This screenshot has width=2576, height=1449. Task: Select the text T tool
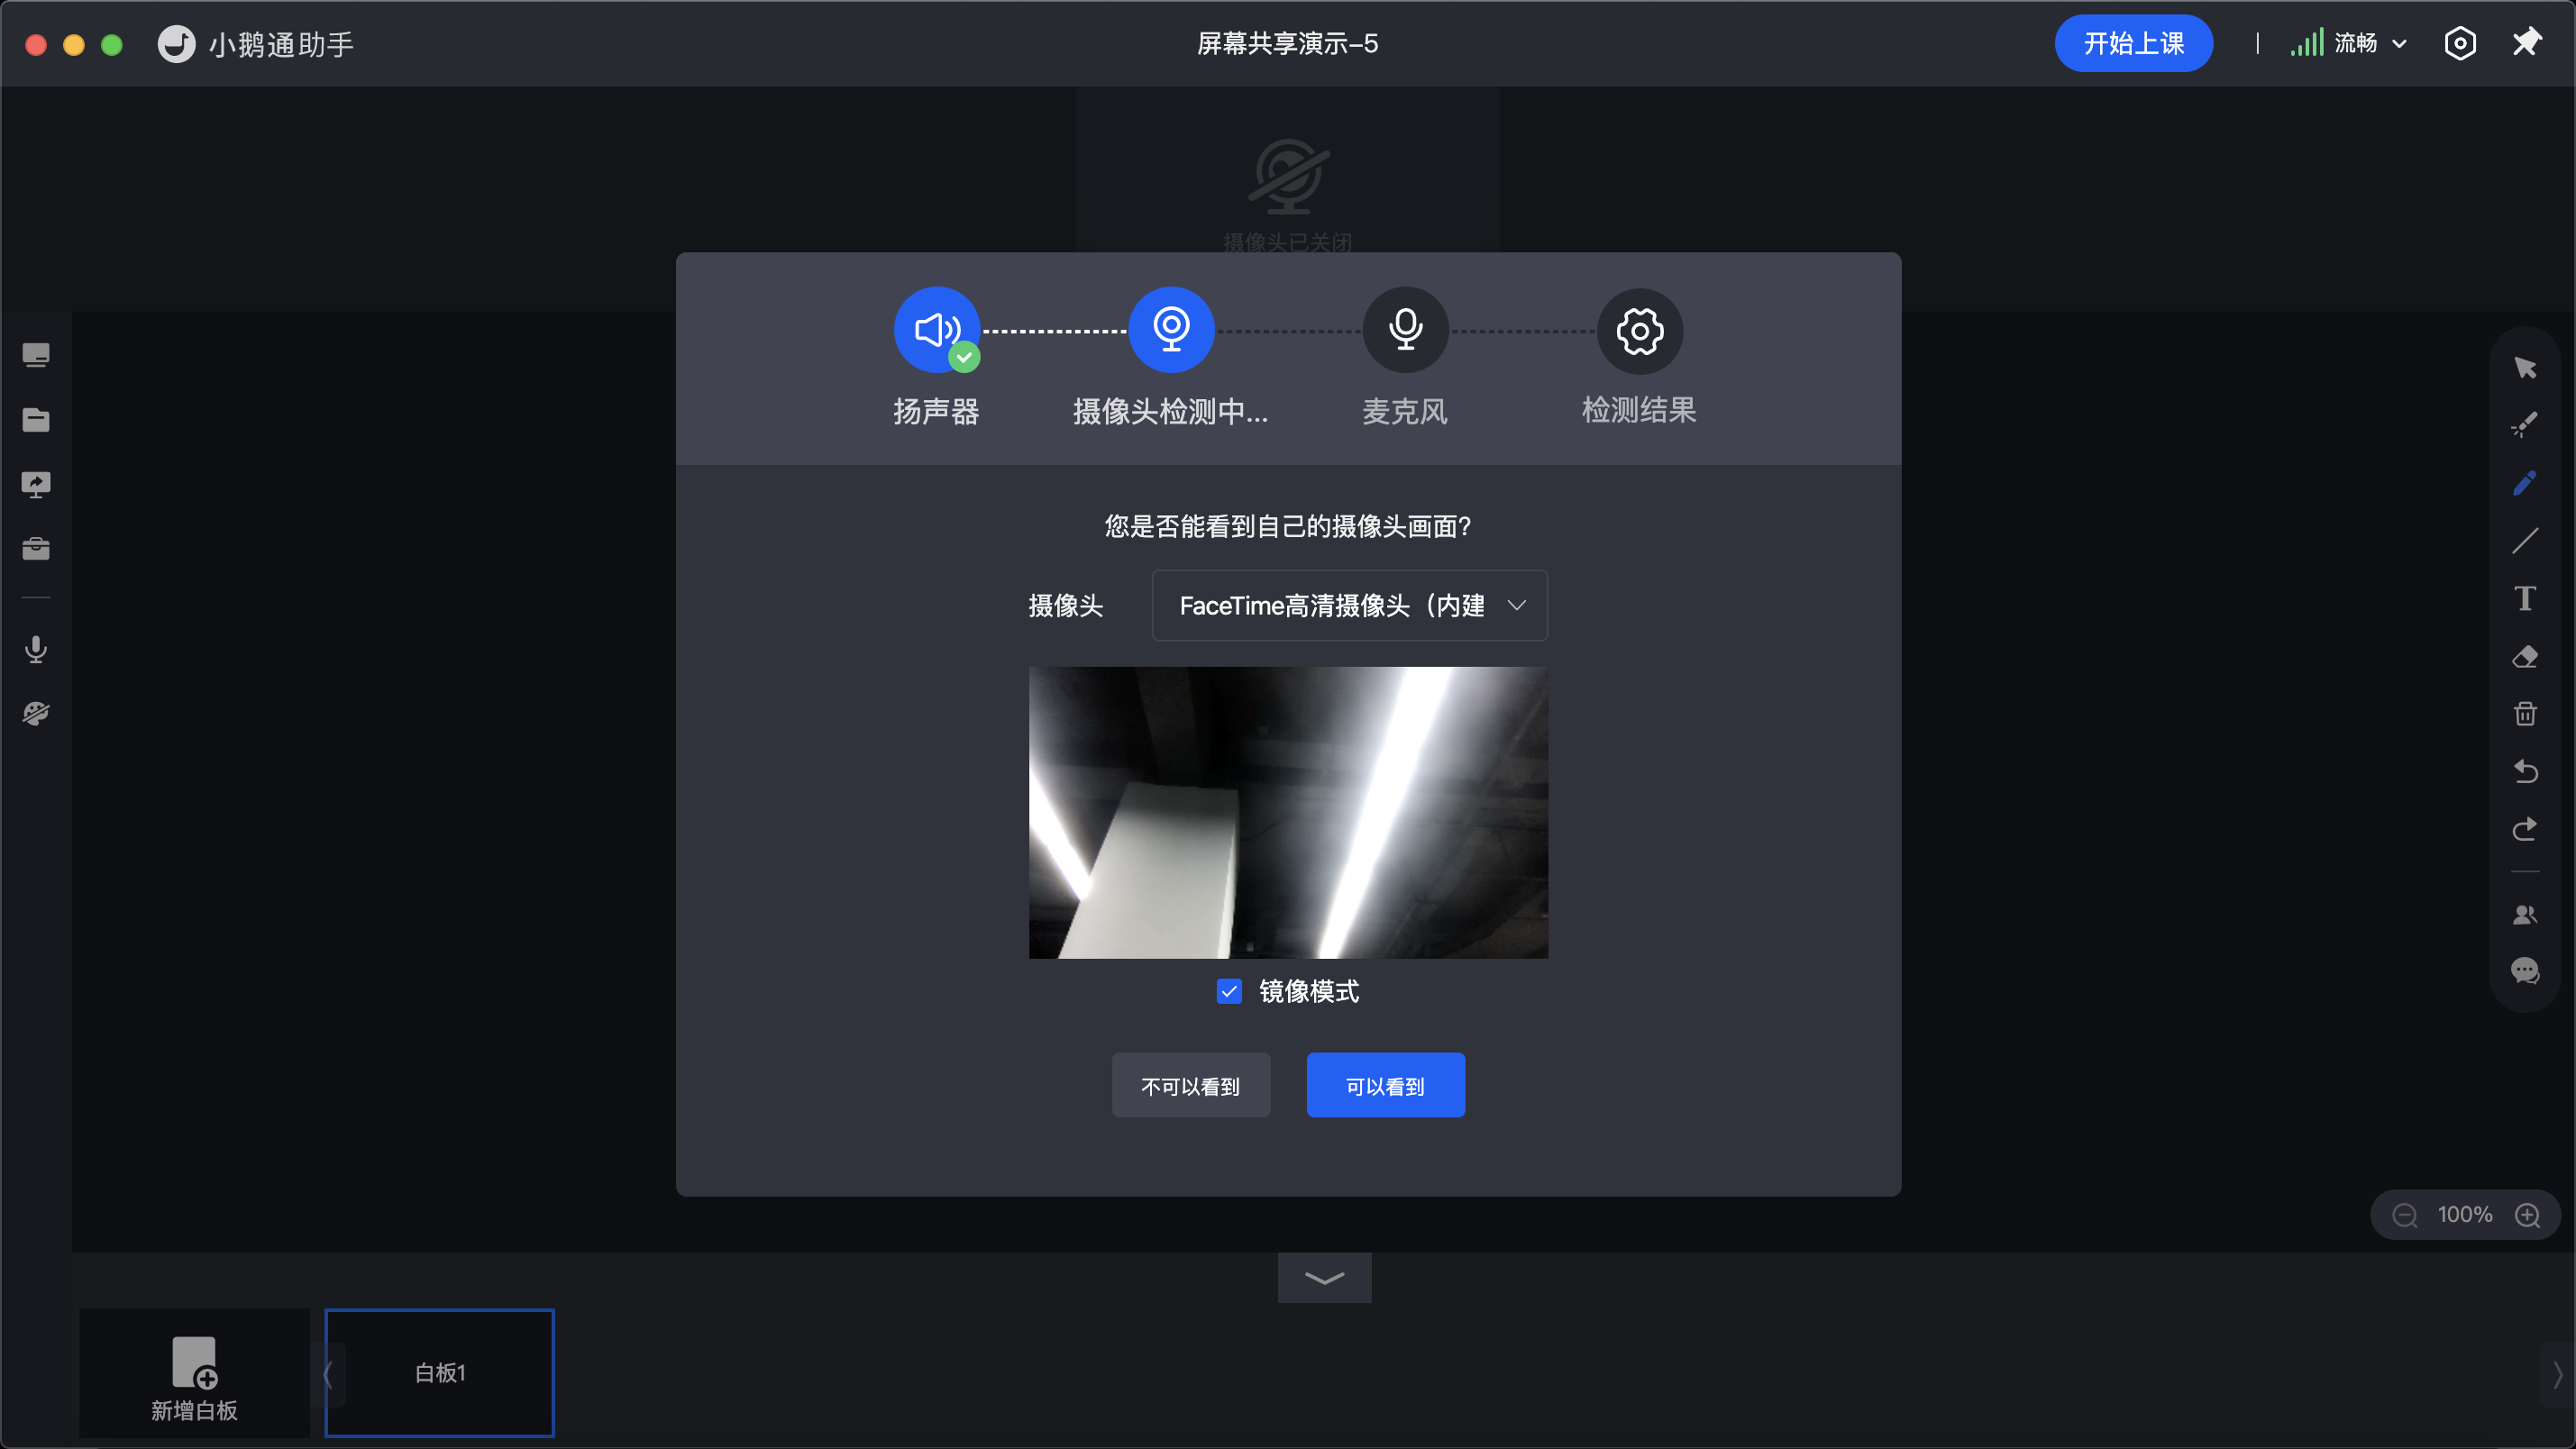(x=2525, y=598)
